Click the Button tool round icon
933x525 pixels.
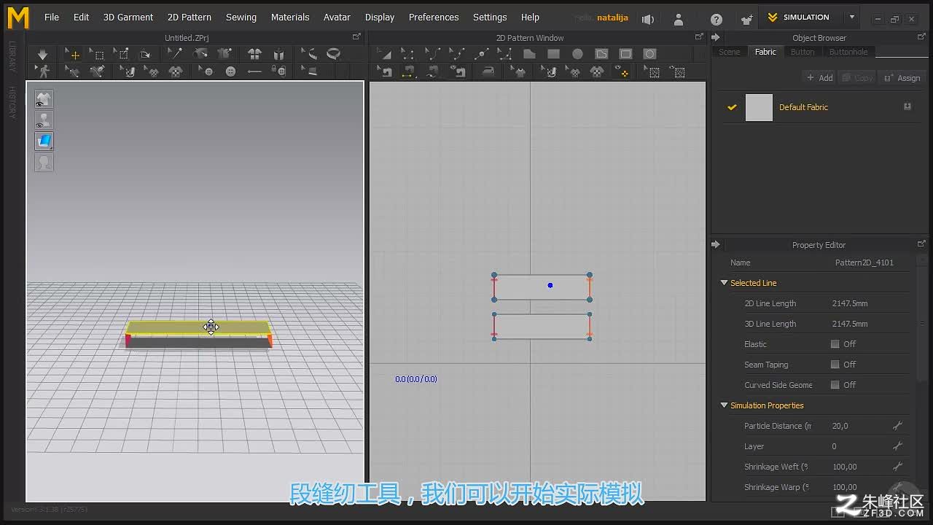click(230, 71)
